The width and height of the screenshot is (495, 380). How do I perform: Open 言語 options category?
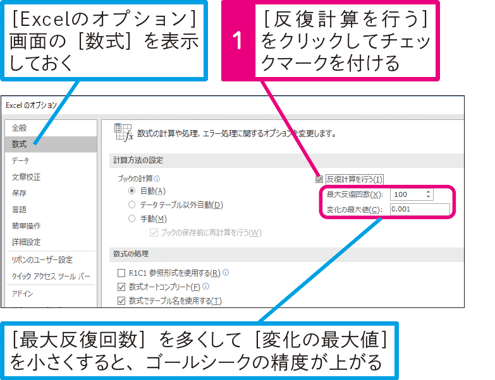[51, 210]
